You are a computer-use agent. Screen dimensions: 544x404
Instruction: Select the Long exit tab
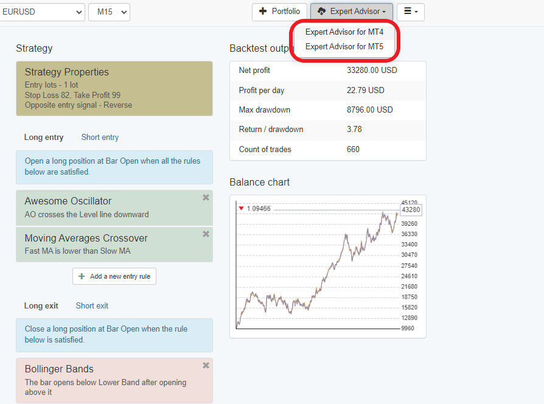pos(41,306)
